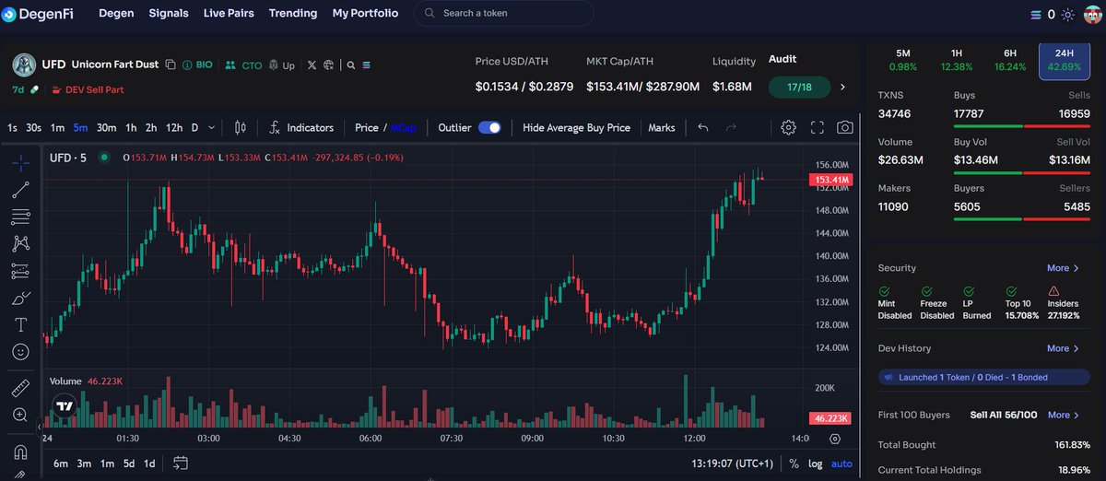Toggle auto scale mode
Screen dimensions: 1106x481
tap(841, 463)
